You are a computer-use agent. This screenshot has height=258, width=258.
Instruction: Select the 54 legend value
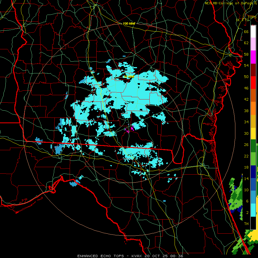[x=246, y=65]
